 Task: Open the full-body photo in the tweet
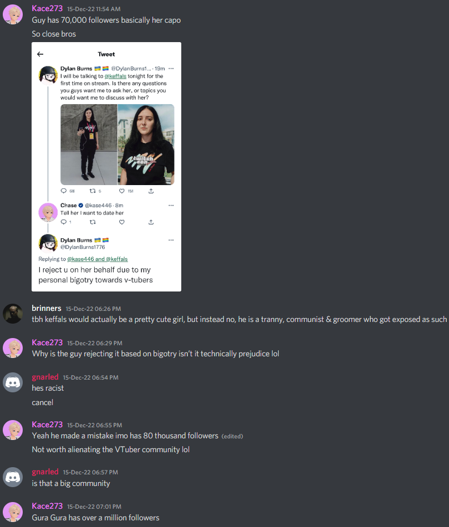(89, 145)
